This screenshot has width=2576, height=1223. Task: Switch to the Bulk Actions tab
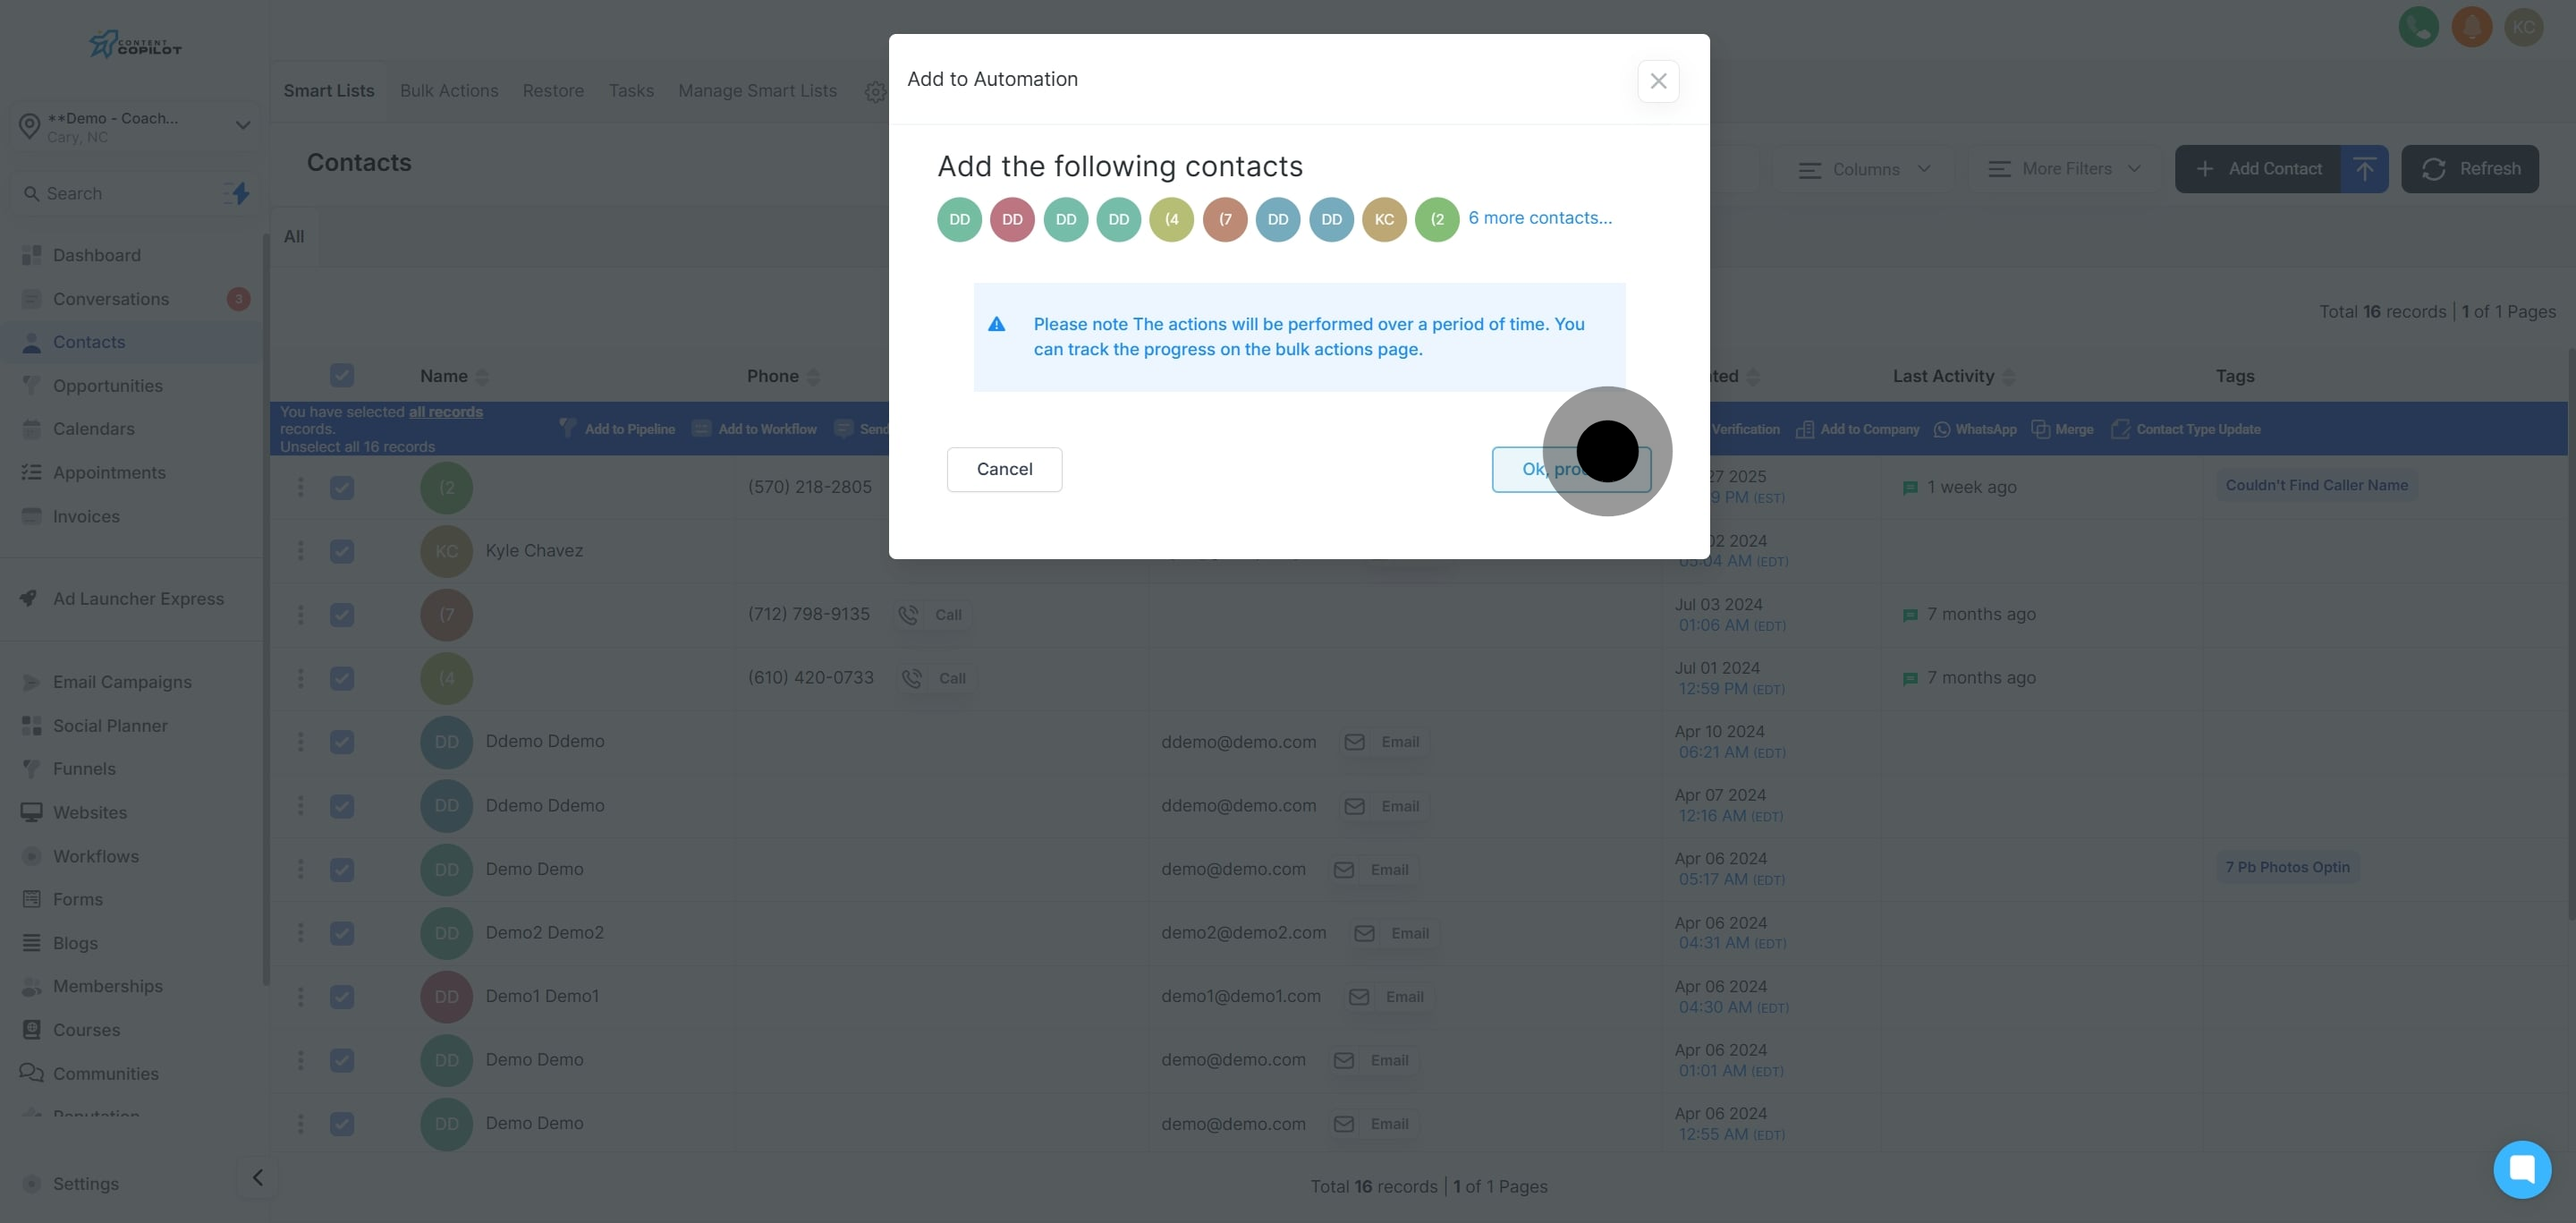(449, 91)
